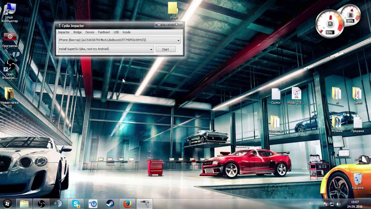Click the 59% memory meter gadget

pos(351,15)
